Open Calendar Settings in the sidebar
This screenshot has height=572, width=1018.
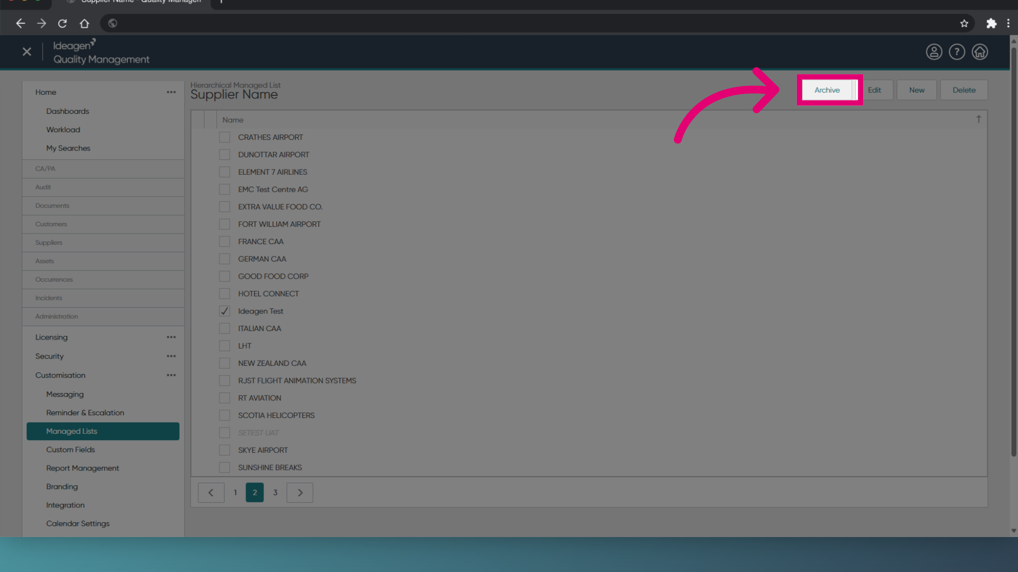(77, 524)
